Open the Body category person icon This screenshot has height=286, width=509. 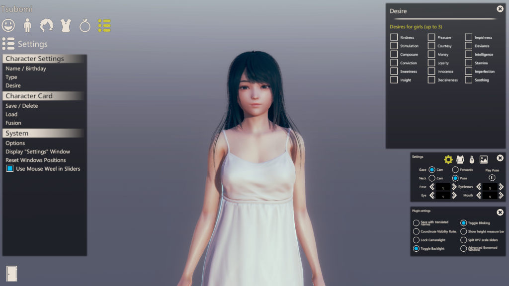tap(27, 25)
